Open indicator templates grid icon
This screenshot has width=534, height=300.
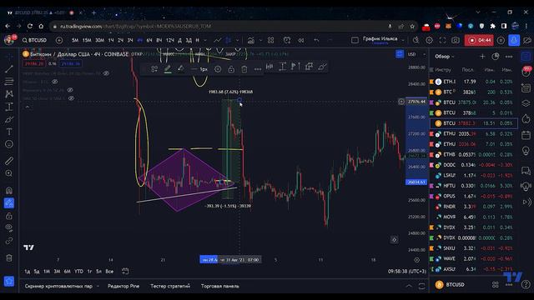click(270, 40)
